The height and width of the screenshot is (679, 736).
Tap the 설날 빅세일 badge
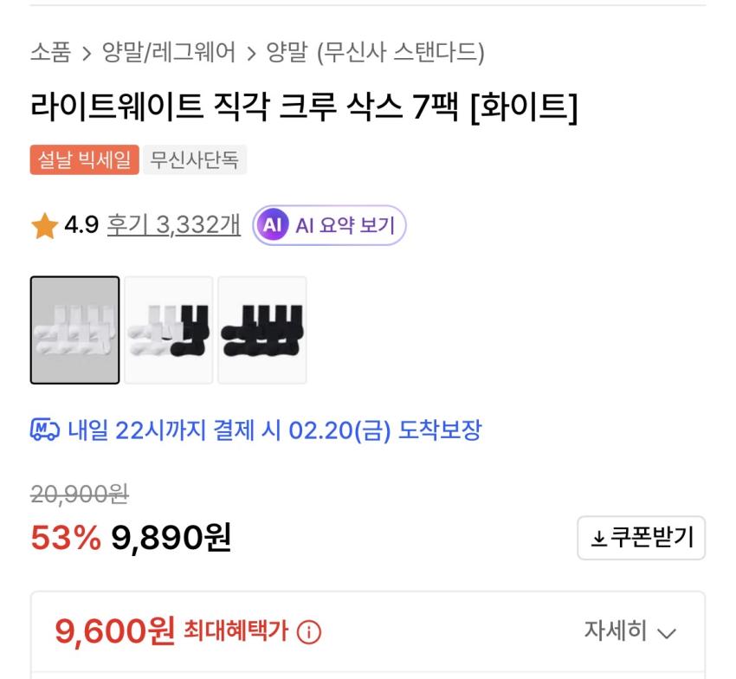[84, 160]
